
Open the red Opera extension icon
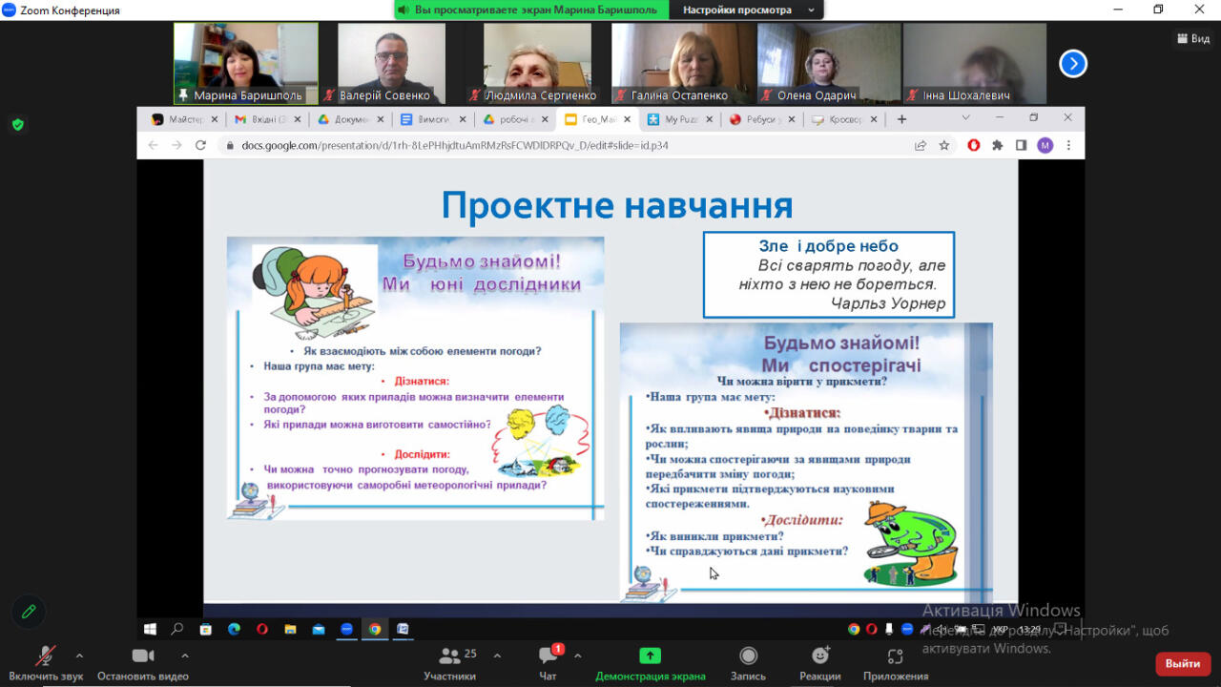[x=974, y=145]
